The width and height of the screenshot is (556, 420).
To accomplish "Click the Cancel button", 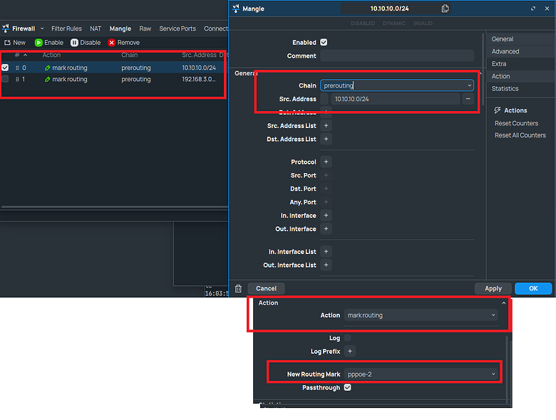I will [x=266, y=288].
